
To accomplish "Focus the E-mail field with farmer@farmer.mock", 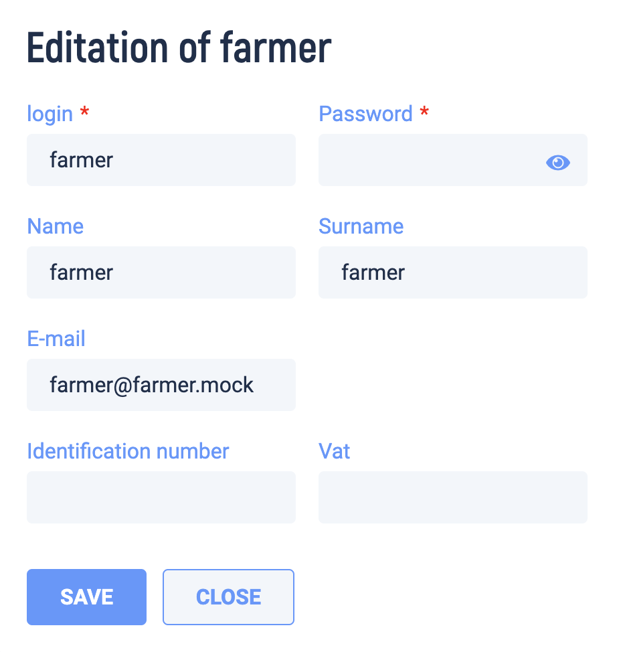I will point(161,385).
